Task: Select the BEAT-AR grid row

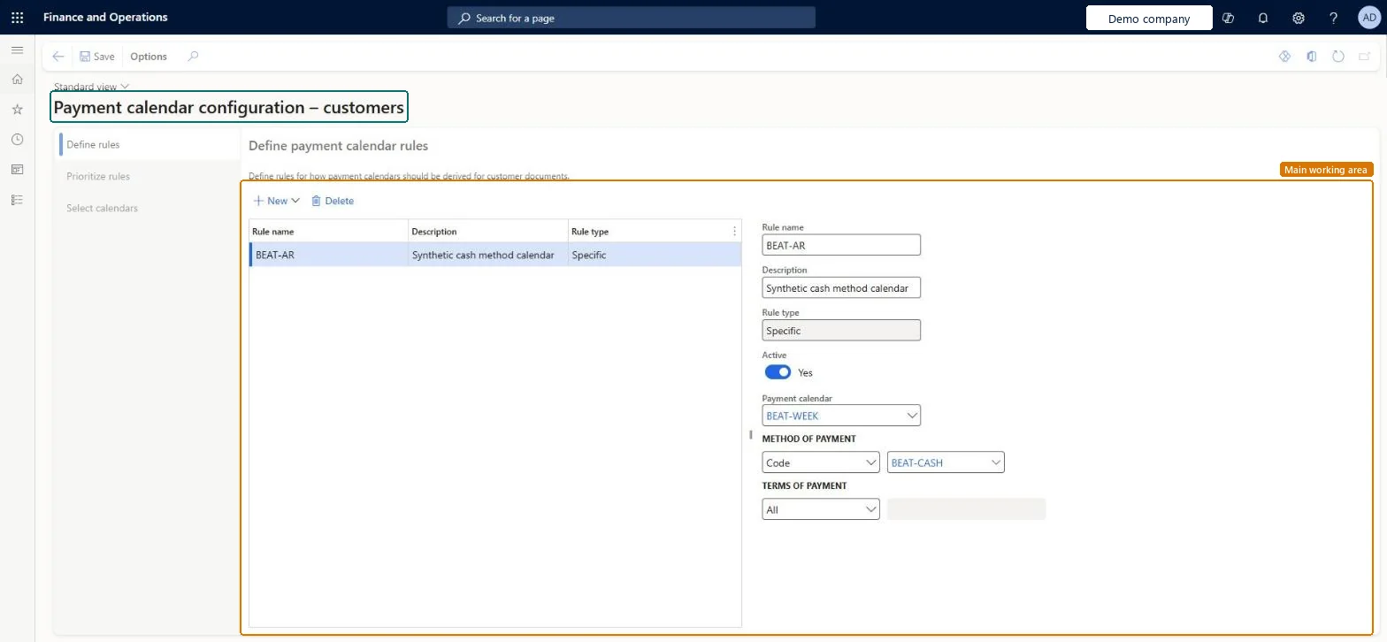Action: coord(495,255)
